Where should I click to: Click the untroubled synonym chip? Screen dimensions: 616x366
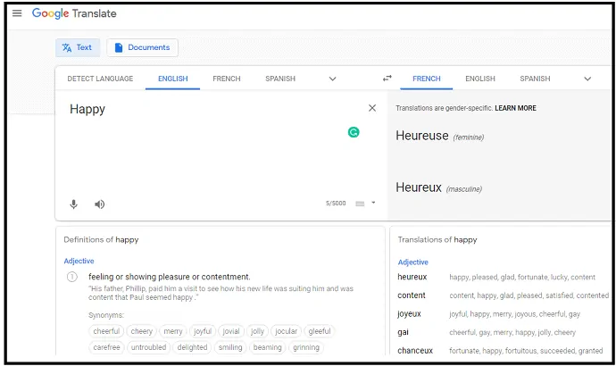click(x=148, y=347)
